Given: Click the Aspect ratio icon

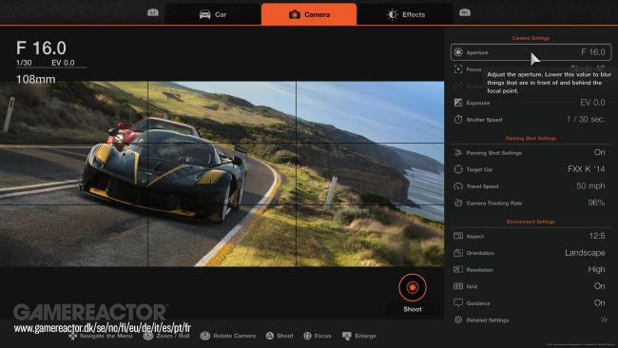Looking at the screenshot, I should click(x=458, y=236).
